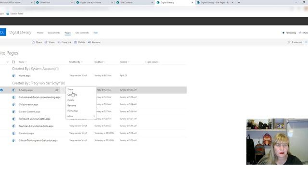Open Site contents navigation link
Image resolution: width=308 pixels, height=173 pixels.
point(82,33)
